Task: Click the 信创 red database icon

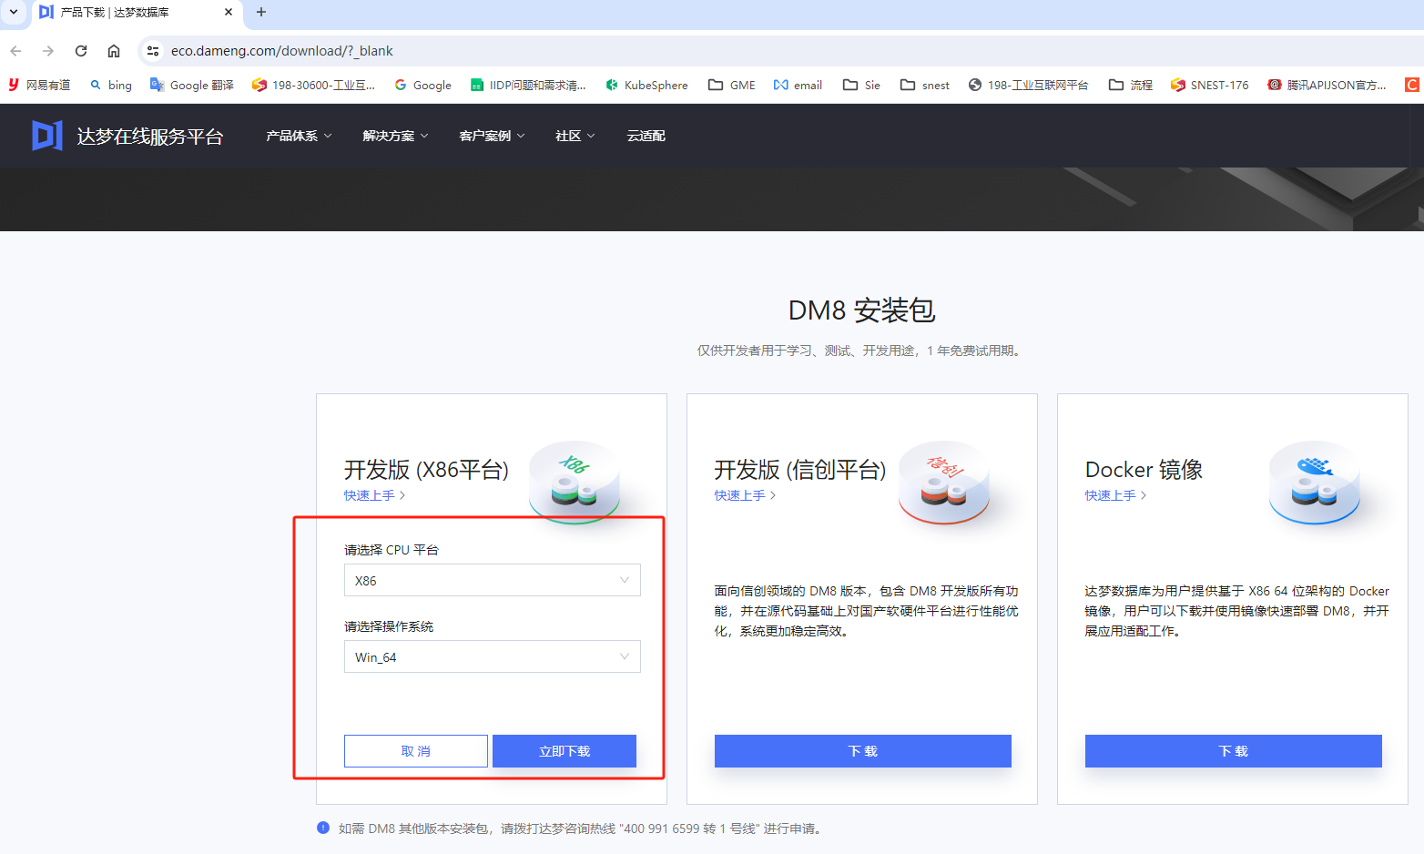Action: click(x=943, y=482)
